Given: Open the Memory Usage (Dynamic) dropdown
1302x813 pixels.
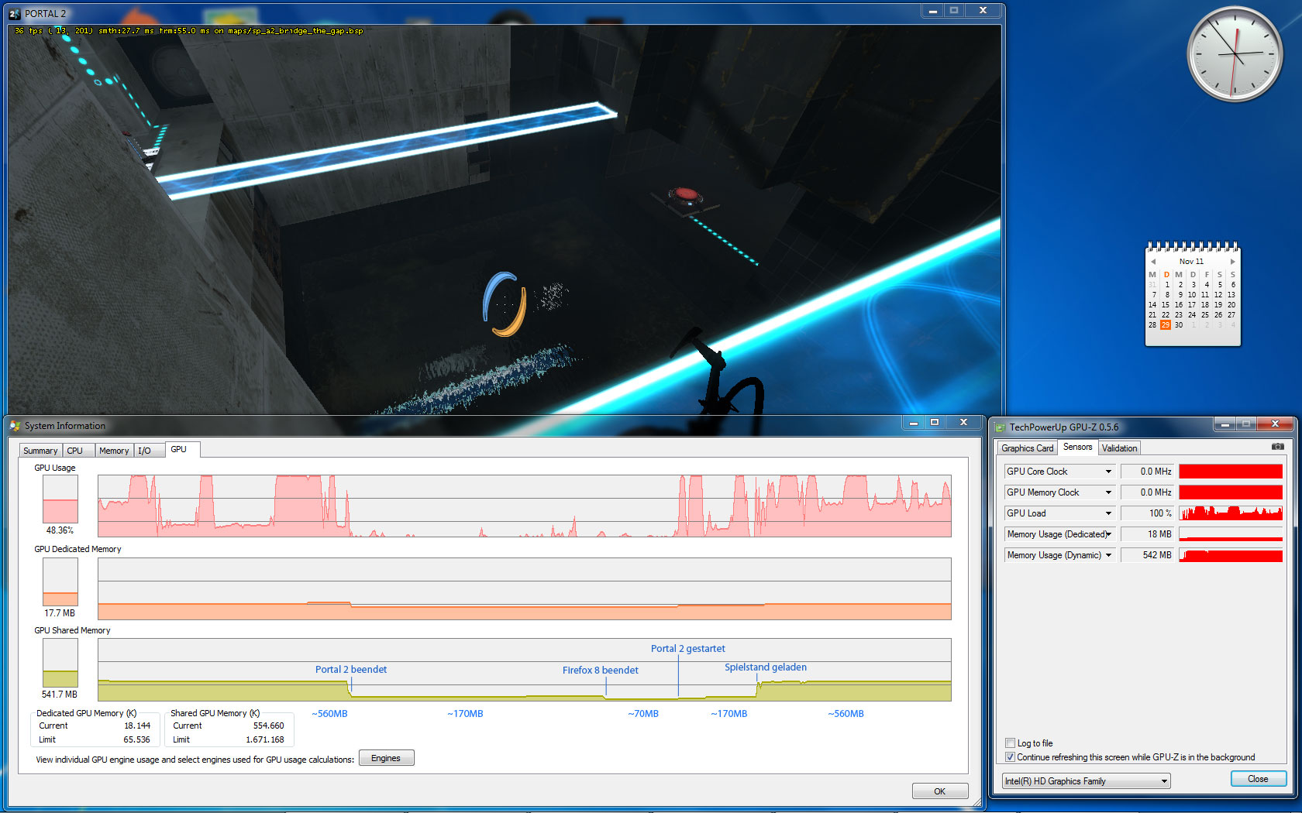Looking at the screenshot, I should (x=1108, y=555).
